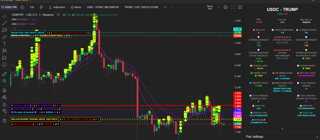320x140 pixels.
Task: Open the USDC-TRUMP symbol search
Action: [x=9, y=7]
